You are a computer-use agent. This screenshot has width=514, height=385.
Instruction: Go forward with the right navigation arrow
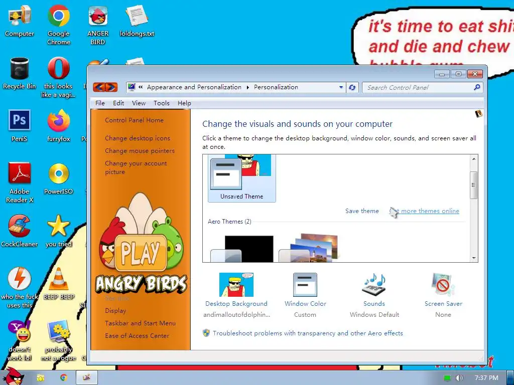click(111, 87)
